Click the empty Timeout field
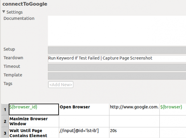This screenshot has width=186, height=138. (x=117, y=67)
